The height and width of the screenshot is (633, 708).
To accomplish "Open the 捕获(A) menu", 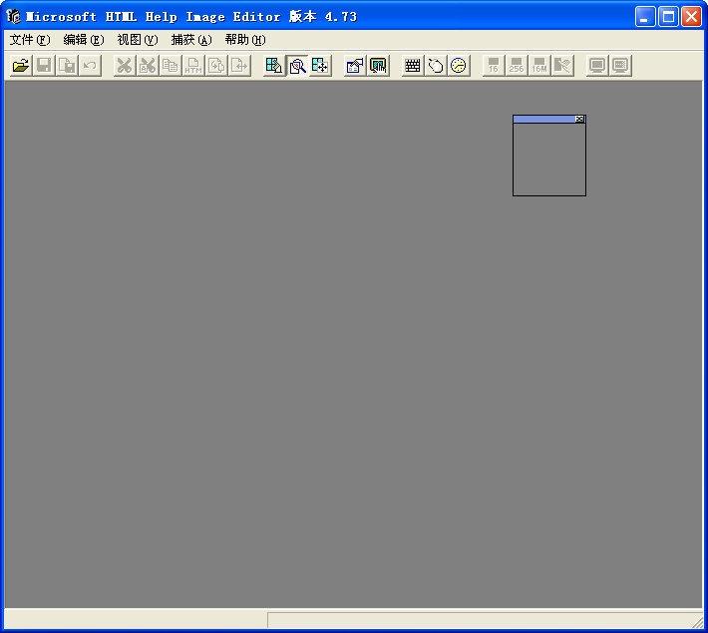I will [x=191, y=40].
